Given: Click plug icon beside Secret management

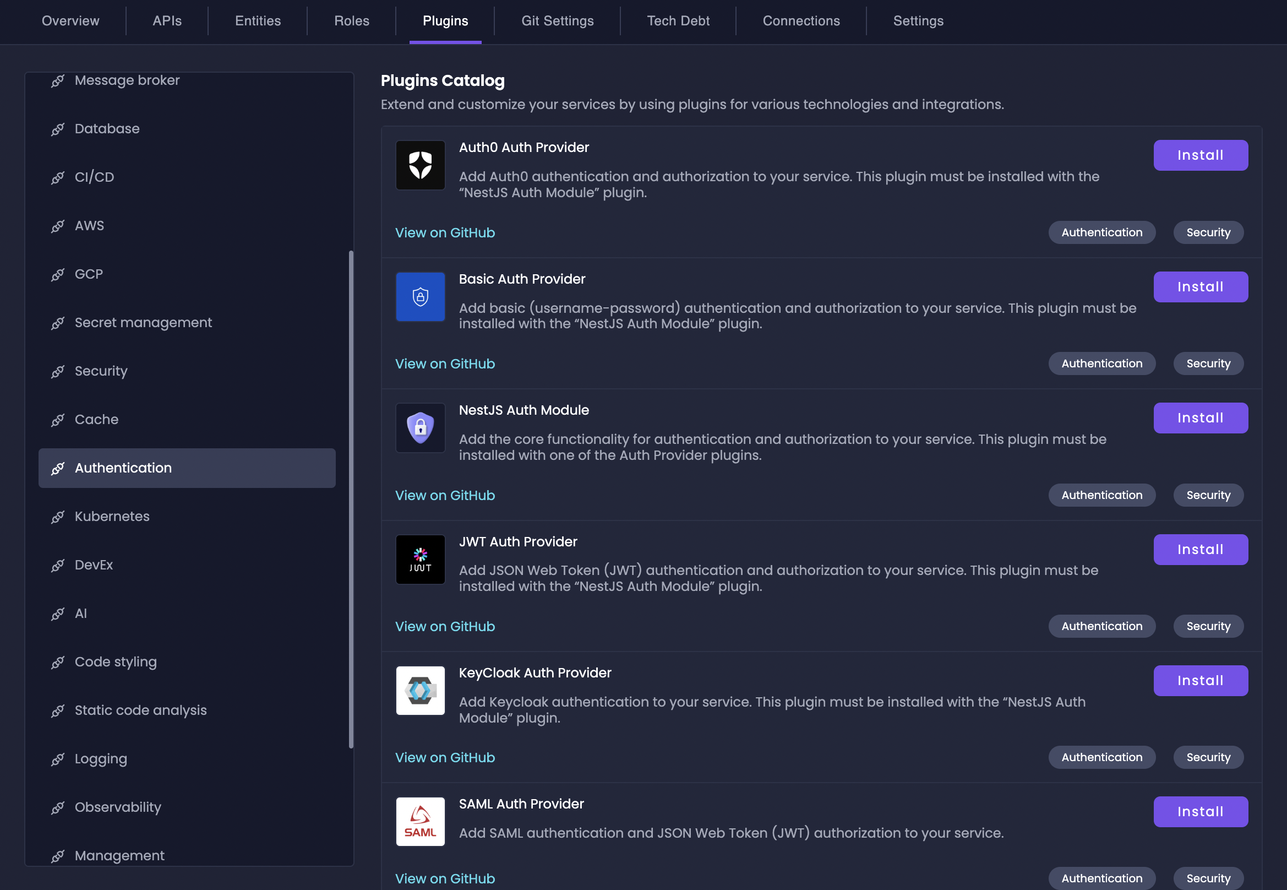Looking at the screenshot, I should tap(58, 323).
